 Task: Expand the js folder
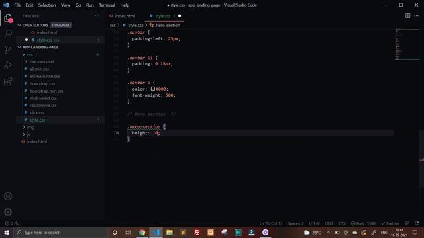(24, 134)
